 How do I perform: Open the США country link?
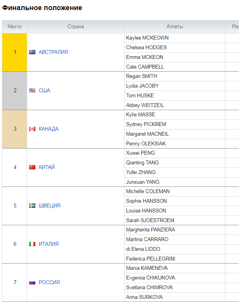click(44, 90)
